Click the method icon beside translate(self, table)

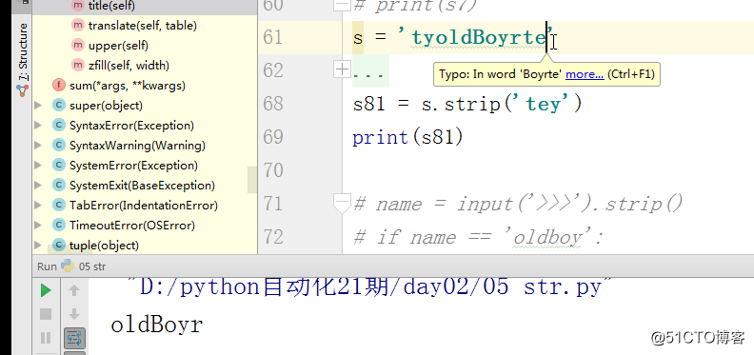click(x=78, y=26)
